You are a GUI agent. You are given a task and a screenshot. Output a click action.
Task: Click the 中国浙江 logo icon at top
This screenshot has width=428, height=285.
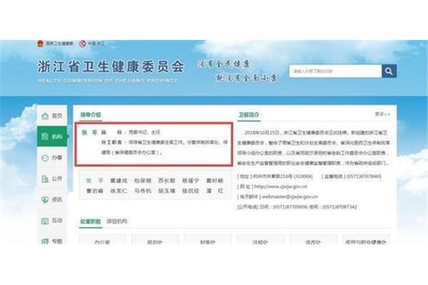click(x=83, y=43)
